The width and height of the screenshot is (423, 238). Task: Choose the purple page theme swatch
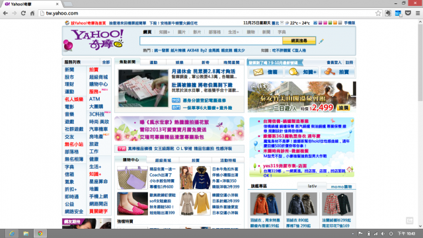click(320, 23)
